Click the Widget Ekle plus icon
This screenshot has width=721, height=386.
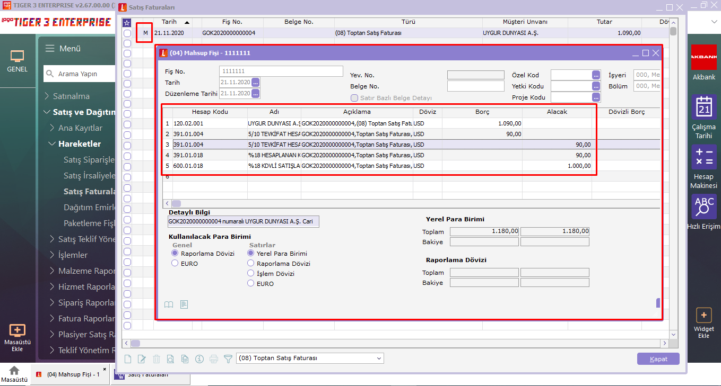click(703, 316)
